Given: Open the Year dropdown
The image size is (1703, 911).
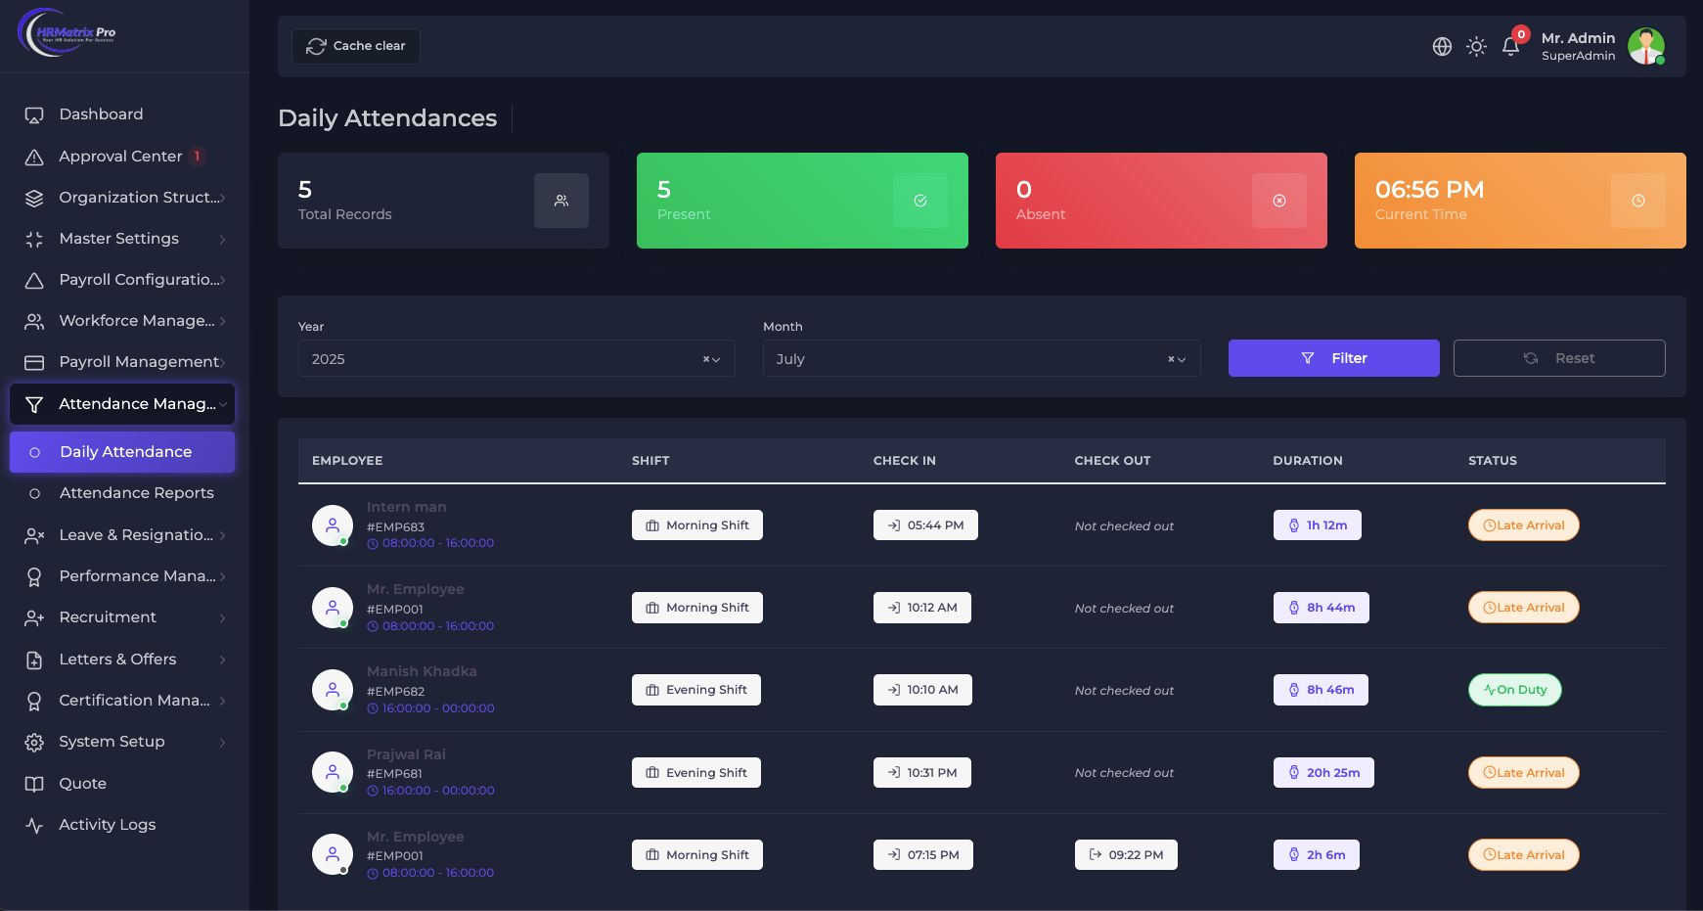Looking at the screenshot, I should point(516,359).
